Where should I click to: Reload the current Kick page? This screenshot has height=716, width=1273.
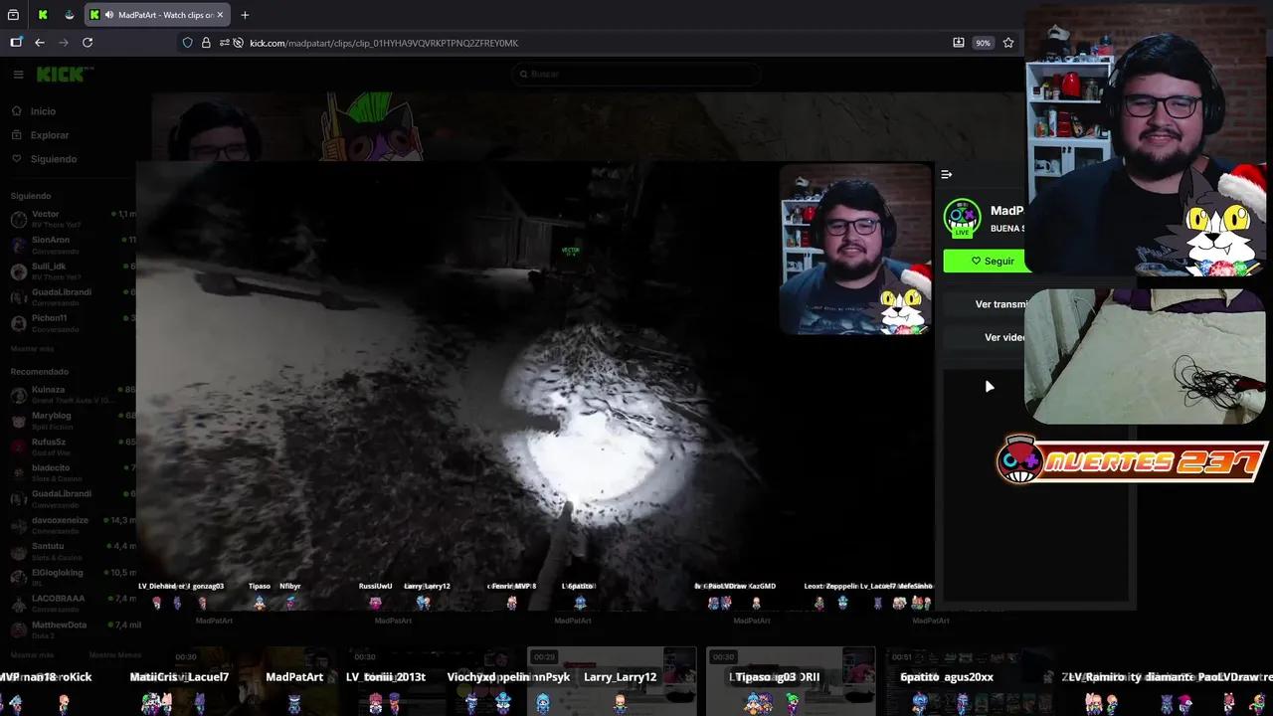coord(88,43)
